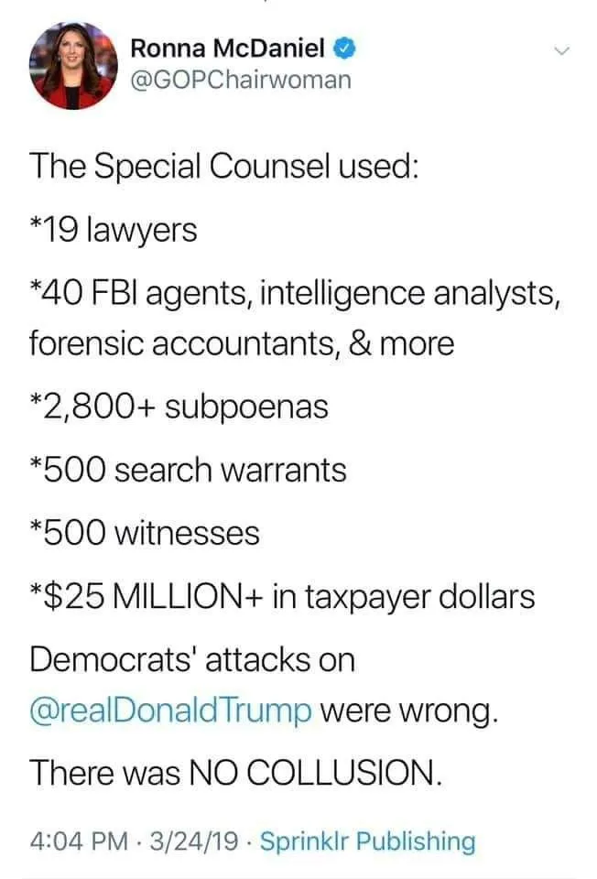Click the "*500 search warrants" line
The width and height of the screenshot is (597, 879).
pos(188,470)
